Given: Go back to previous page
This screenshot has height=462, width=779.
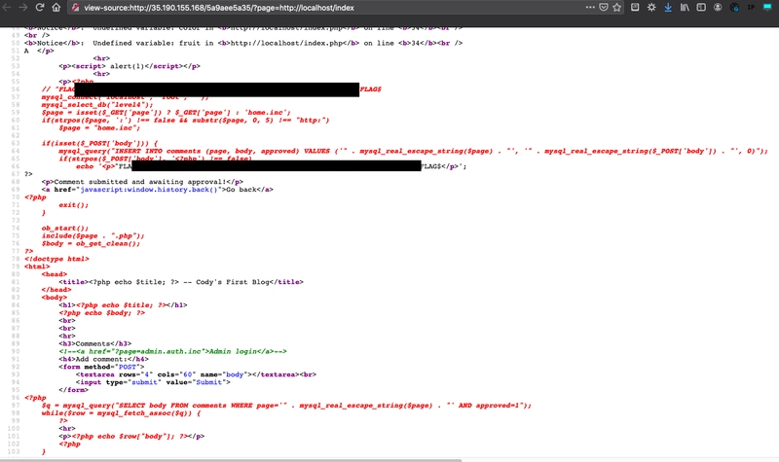Looking at the screenshot, I should (x=7, y=8).
